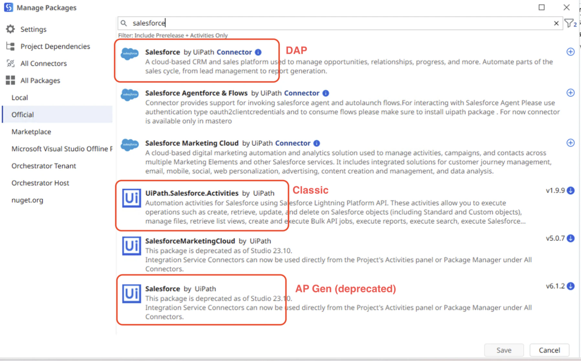The height and width of the screenshot is (361, 581).
Task: Click Salesforce Marketing Cloud logo icon
Action: coord(130,145)
